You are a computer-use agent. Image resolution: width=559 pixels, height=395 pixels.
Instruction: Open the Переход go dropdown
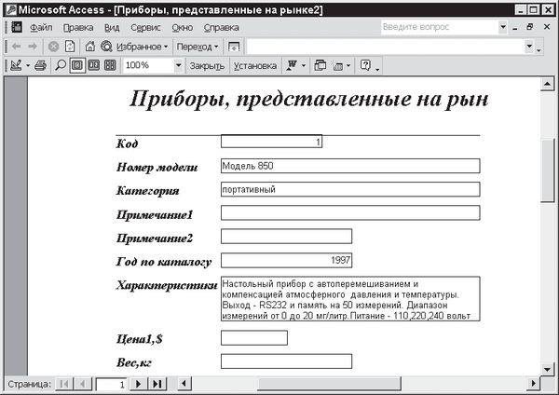(x=198, y=47)
